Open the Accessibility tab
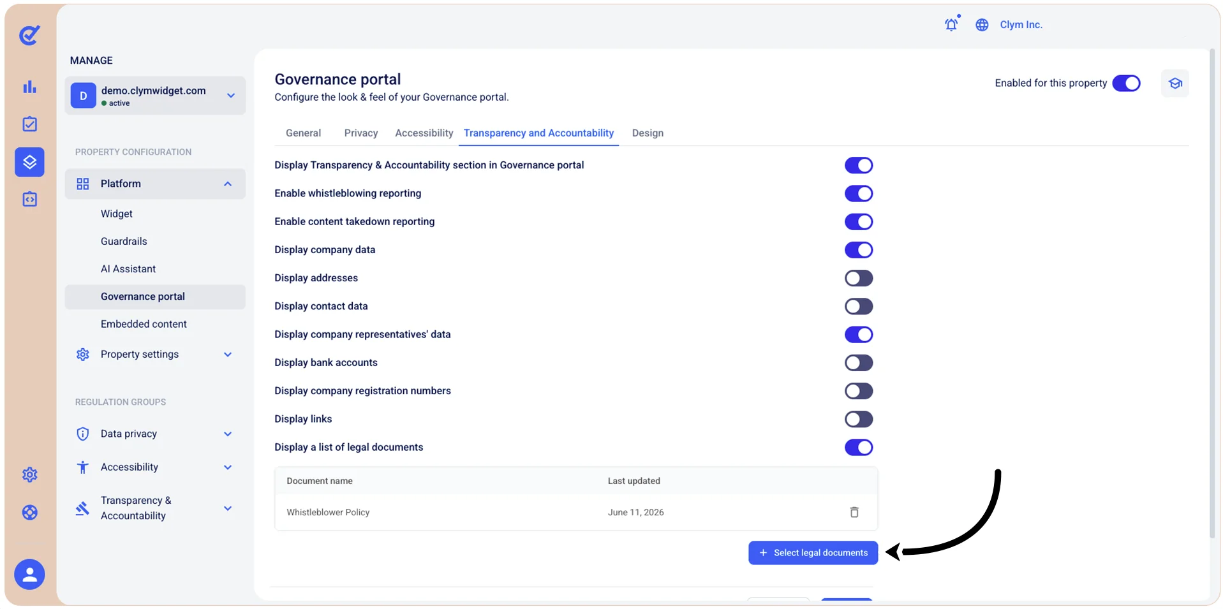1223x609 pixels. click(x=424, y=133)
